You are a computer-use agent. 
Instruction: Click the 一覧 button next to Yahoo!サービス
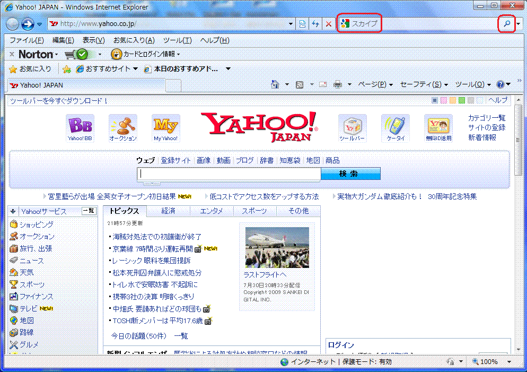pos(89,211)
